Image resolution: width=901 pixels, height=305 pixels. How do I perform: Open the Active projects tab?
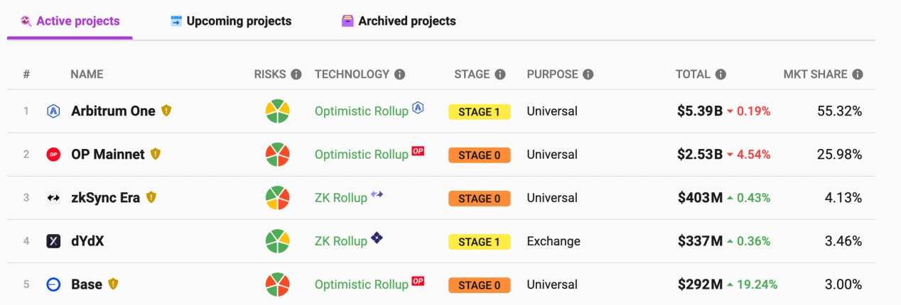70,21
